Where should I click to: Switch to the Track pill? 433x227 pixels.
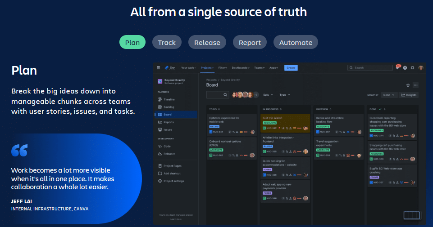point(167,42)
